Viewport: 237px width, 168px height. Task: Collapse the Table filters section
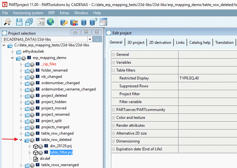pyautogui.click(x=113, y=70)
